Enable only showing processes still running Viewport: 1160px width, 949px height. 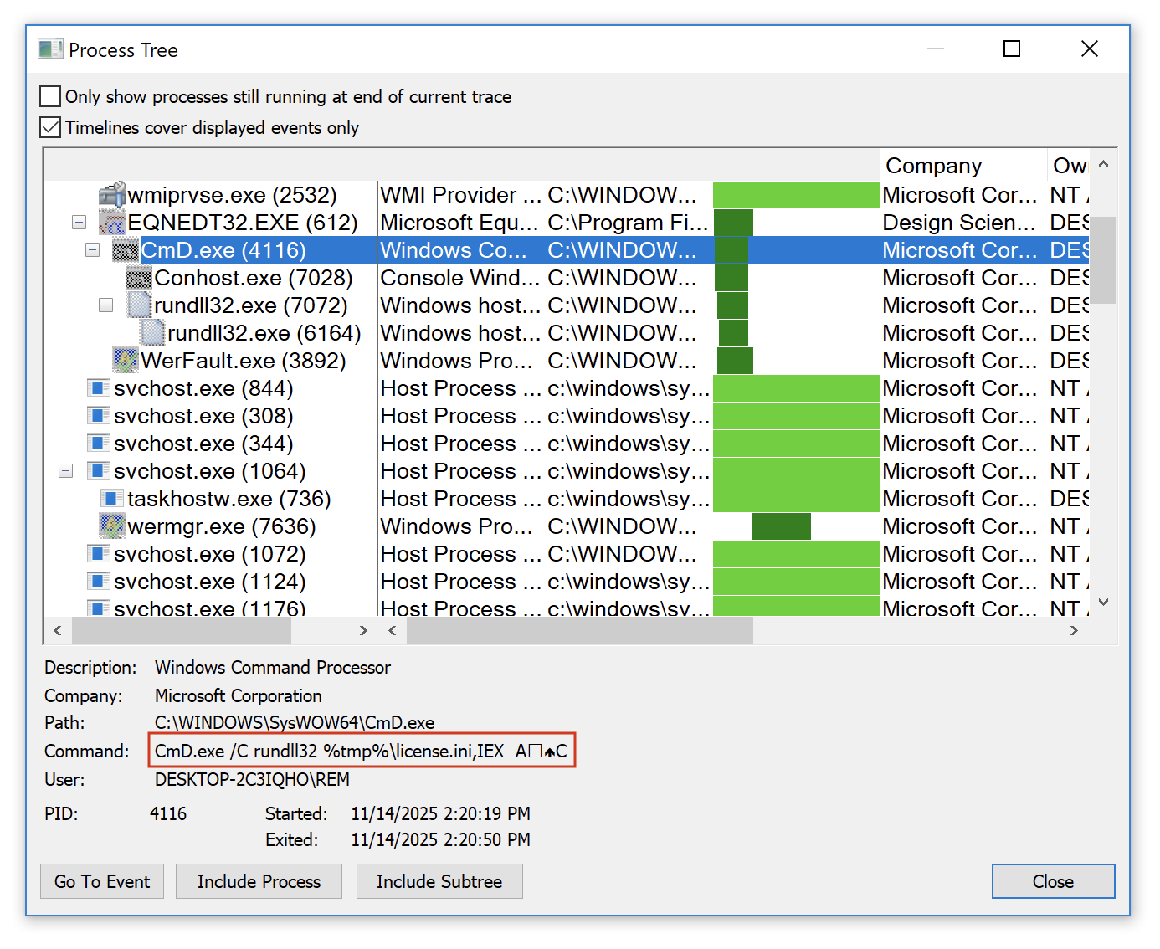[x=49, y=95]
